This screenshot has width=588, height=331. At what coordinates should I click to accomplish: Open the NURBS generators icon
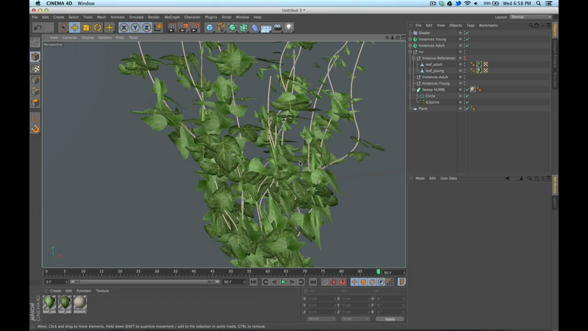tap(232, 28)
